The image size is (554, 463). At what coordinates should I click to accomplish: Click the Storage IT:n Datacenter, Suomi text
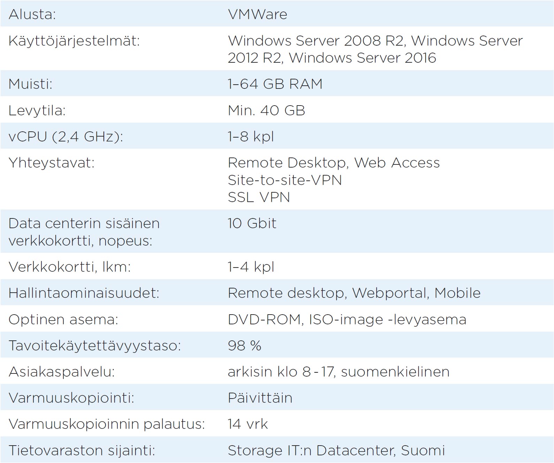pos(336,450)
